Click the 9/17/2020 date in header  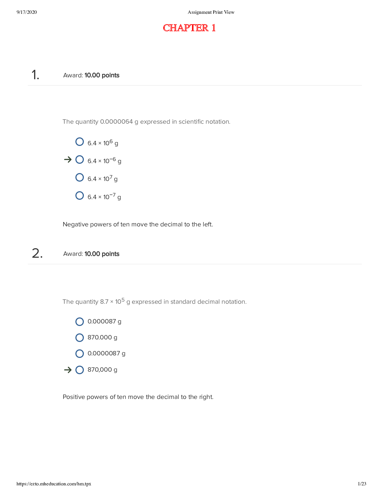tap(27, 12)
